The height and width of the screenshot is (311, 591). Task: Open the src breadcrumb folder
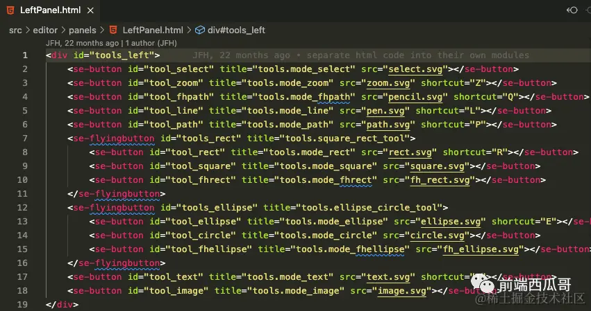[x=15, y=30]
